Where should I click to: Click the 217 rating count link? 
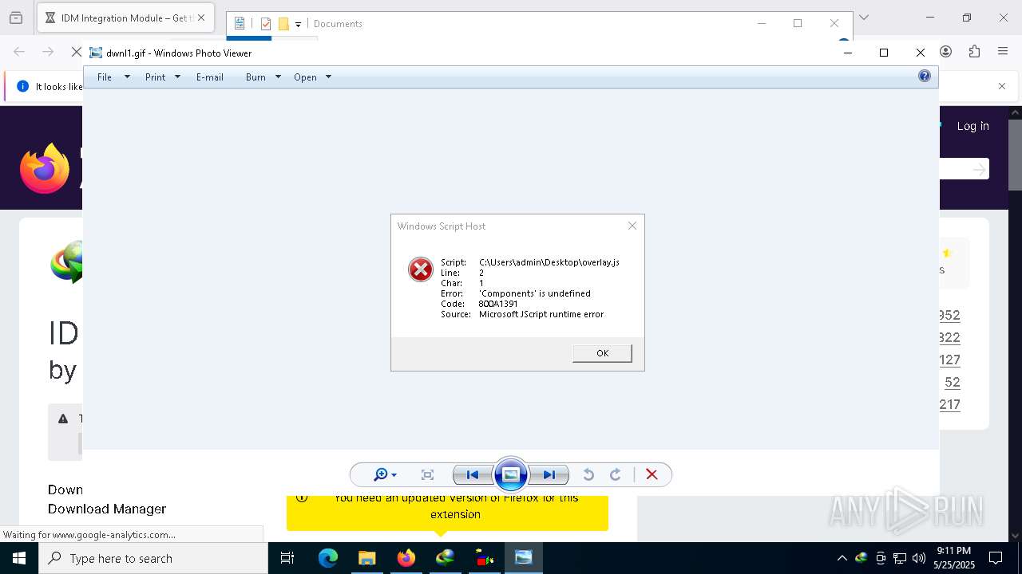[x=949, y=404]
